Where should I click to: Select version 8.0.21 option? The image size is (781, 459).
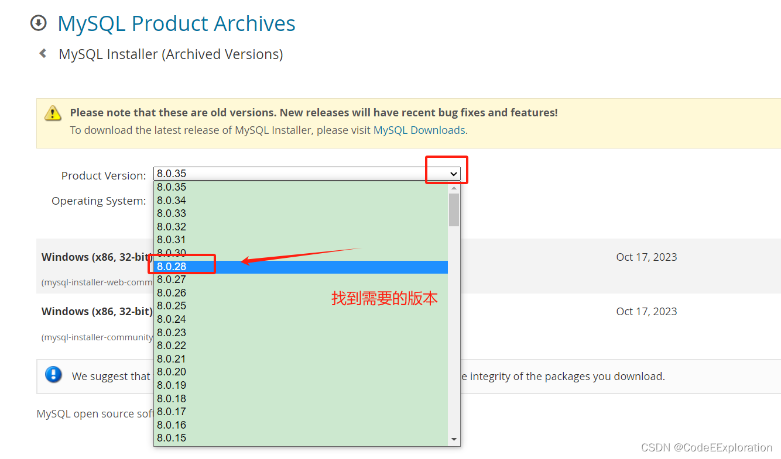[x=301, y=359]
